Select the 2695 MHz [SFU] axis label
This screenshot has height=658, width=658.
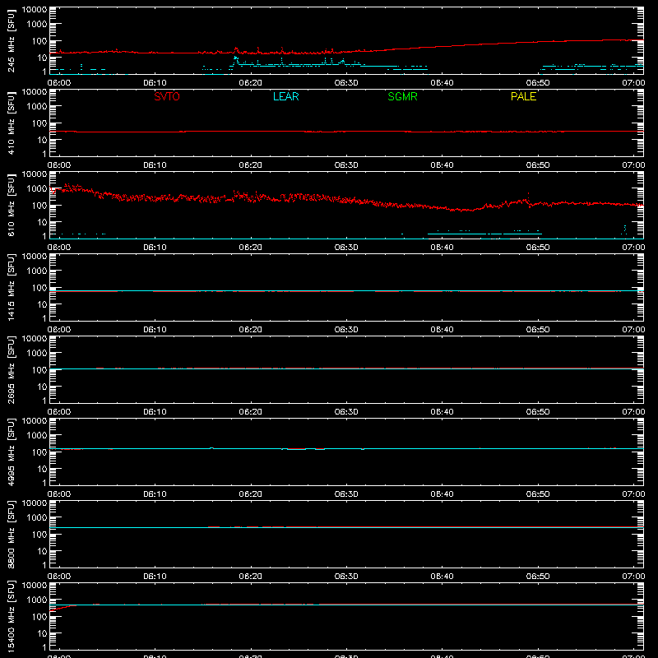click(11, 369)
